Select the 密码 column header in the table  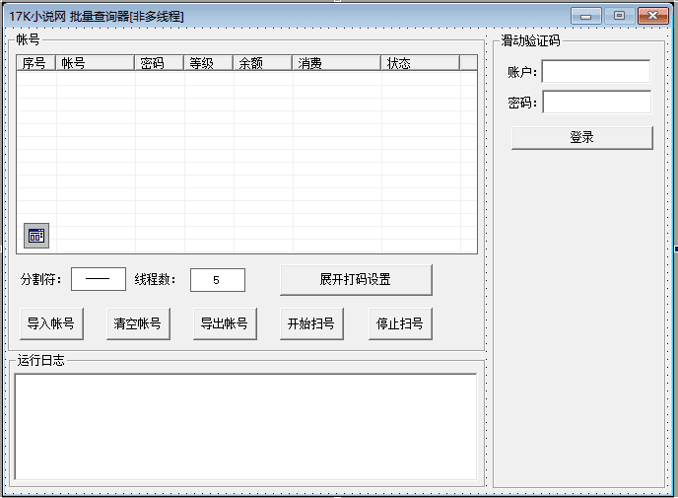coord(159,63)
